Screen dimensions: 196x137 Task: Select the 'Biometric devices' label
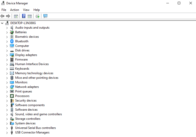click(x=27, y=37)
